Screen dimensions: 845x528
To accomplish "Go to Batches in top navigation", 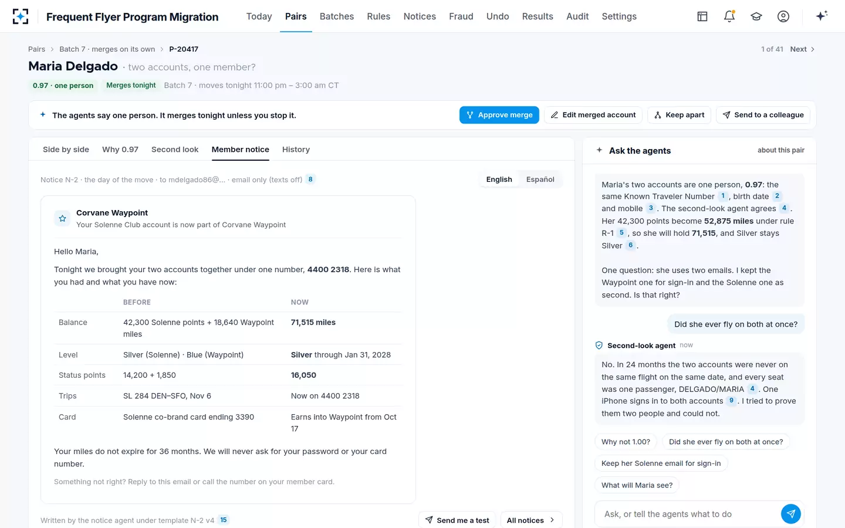I will [337, 16].
